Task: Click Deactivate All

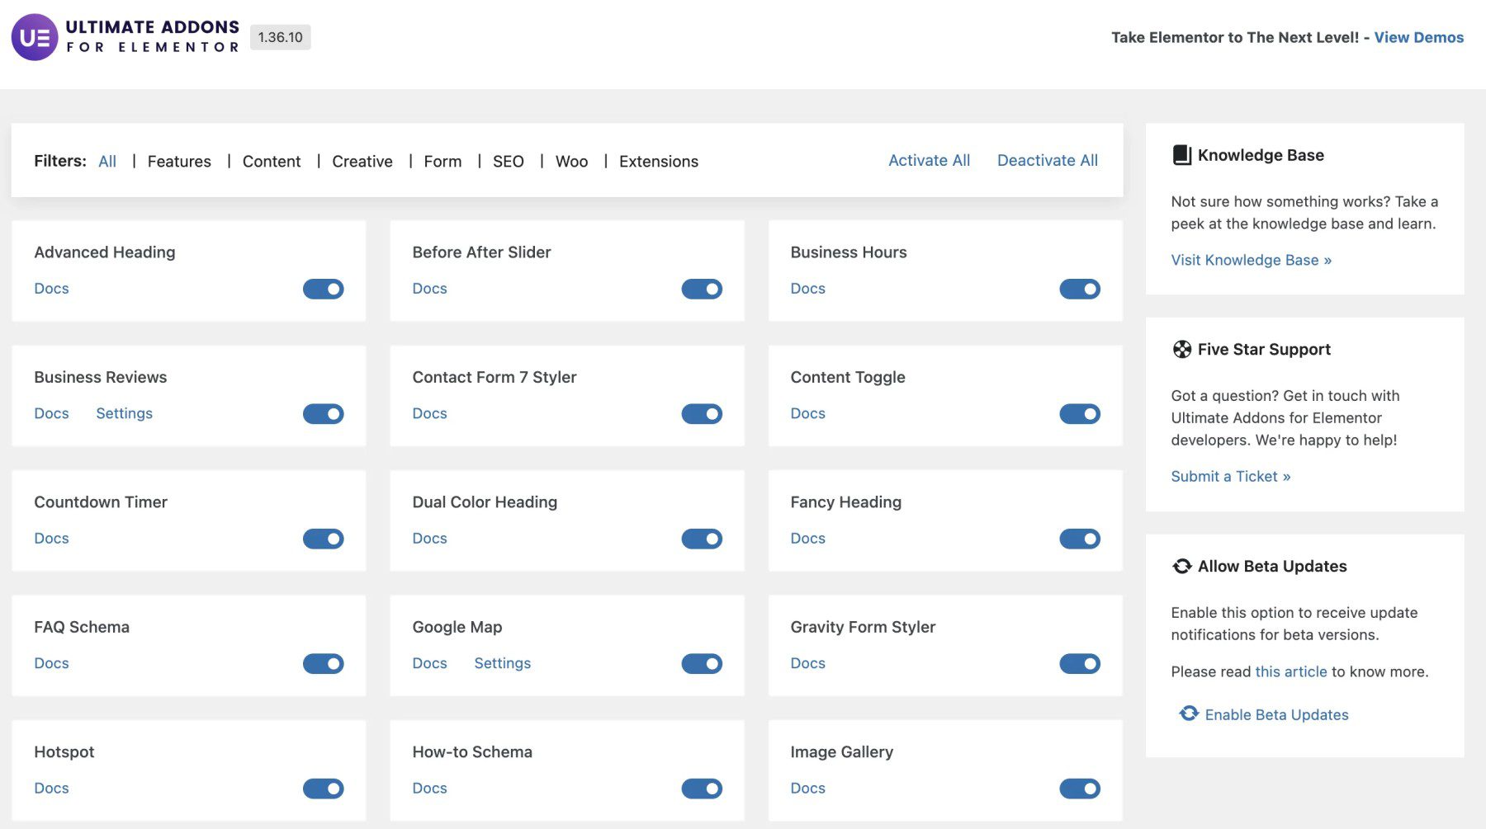Action: pyautogui.click(x=1047, y=160)
